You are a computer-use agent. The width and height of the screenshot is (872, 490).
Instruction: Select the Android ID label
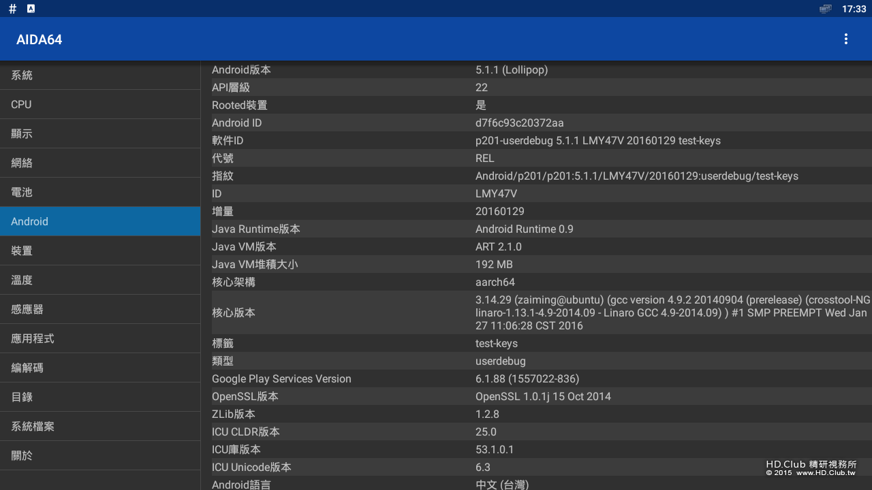click(x=237, y=122)
